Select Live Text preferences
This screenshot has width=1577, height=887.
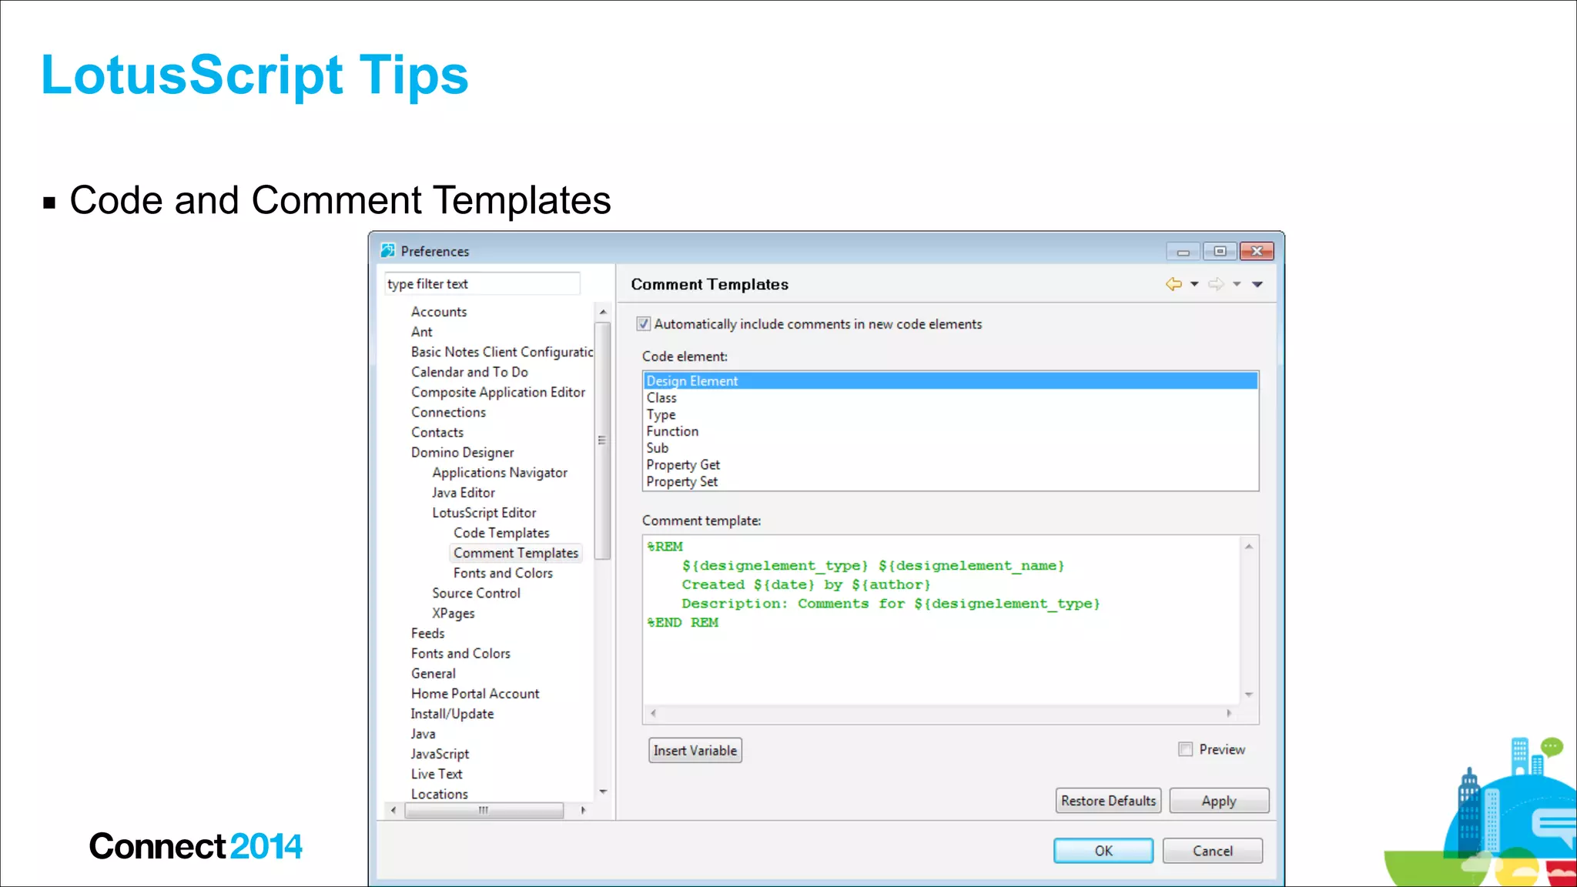pyautogui.click(x=437, y=774)
